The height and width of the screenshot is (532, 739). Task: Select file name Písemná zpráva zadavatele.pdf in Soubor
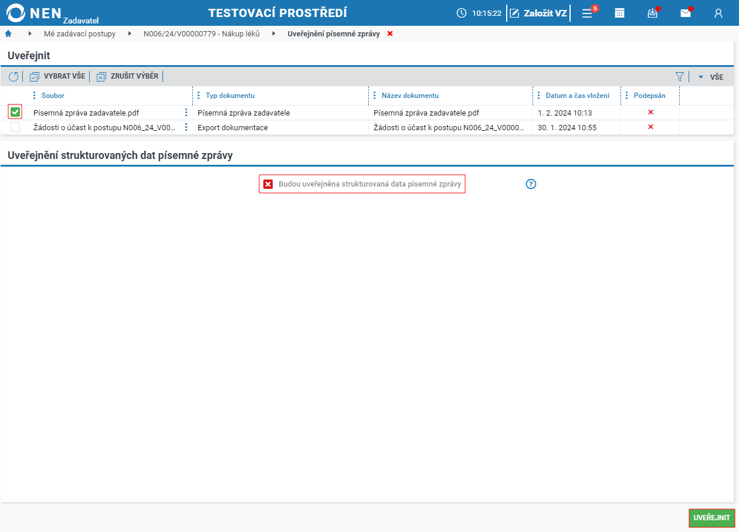coord(86,113)
